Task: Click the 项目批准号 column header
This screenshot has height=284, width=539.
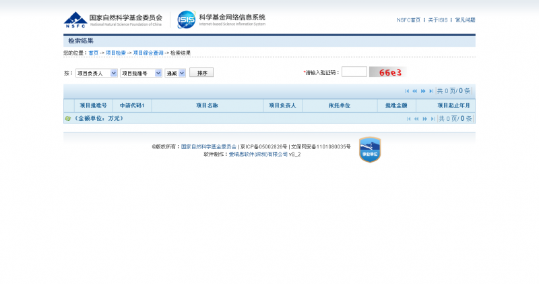Action: [94, 106]
